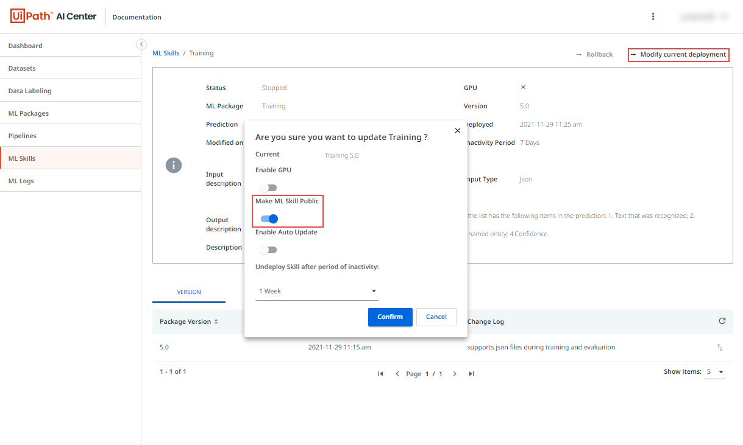Click the 1 - 1 of 1 count
Image resolution: width=743 pixels, height=445 pixels.
[173, 371]
